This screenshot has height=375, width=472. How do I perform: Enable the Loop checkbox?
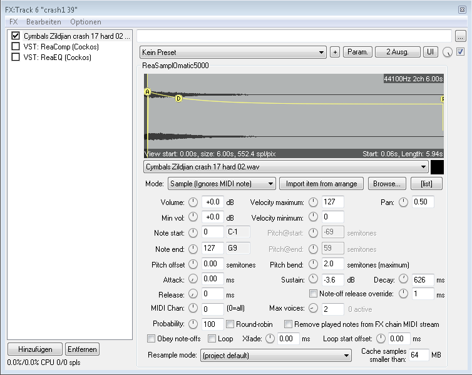[x=212, y=338]
